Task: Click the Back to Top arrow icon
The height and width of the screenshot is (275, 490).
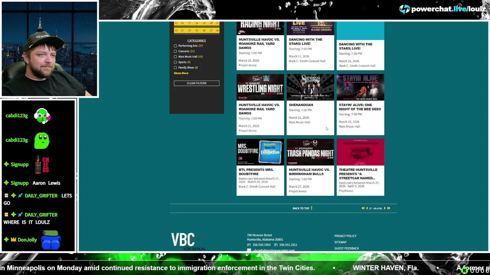Action: tap(312, 208)
